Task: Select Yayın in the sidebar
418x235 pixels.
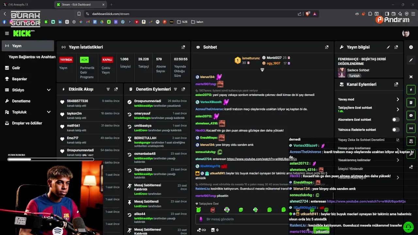Action: pyautogui.click(x=28, y=46)
